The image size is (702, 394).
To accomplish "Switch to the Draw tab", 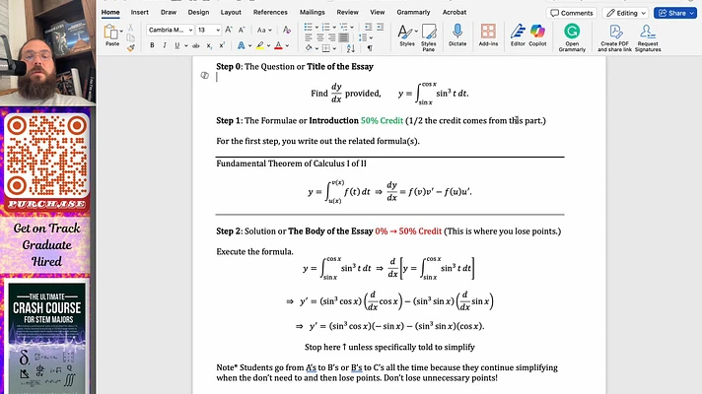I will tap(169, 12).
